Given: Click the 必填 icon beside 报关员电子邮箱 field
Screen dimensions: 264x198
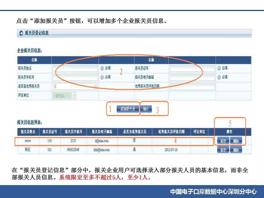Looking at the screenshot, I should coord(219,77).
